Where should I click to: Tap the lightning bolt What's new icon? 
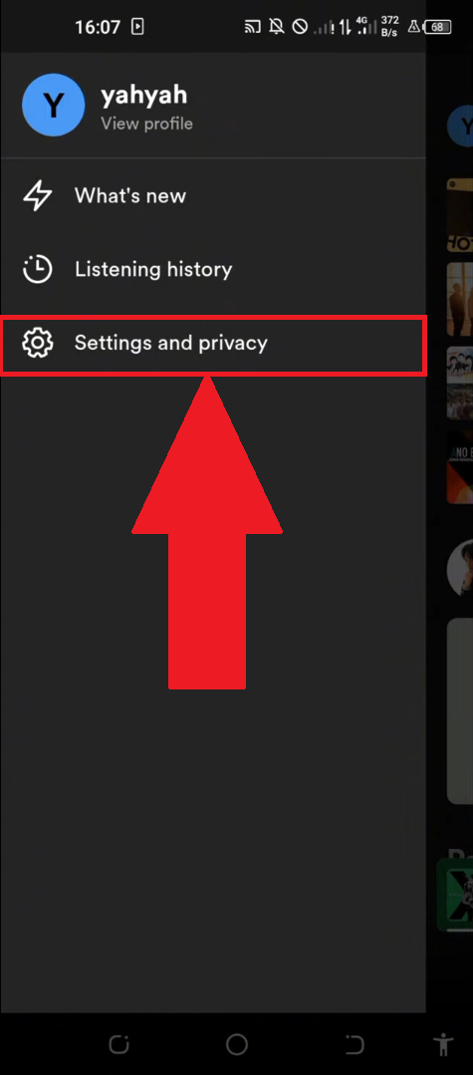tap(37, 196)
